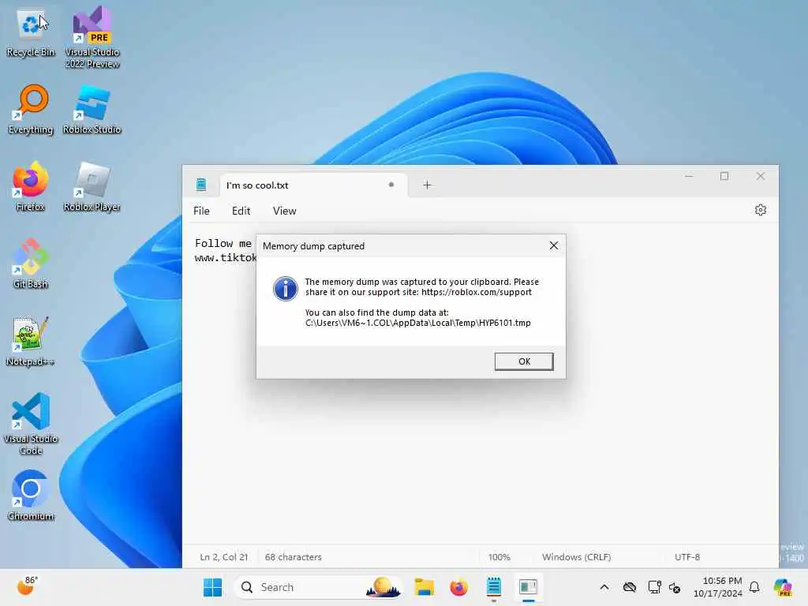
Task: Open the notifications bell icon
Action: (x=754, y=587)
